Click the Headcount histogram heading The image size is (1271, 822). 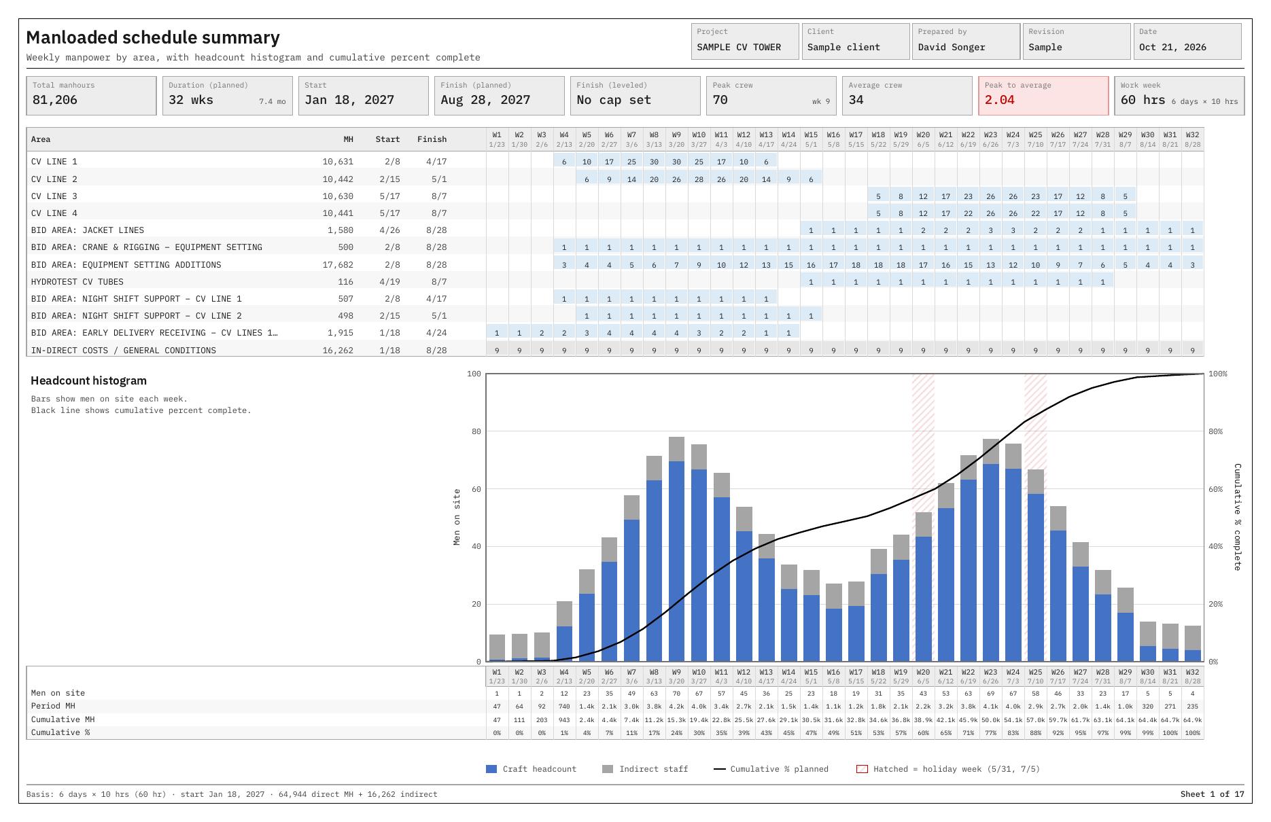(88, 380)
